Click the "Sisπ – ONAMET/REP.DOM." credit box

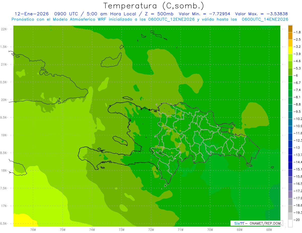(256, 223)
